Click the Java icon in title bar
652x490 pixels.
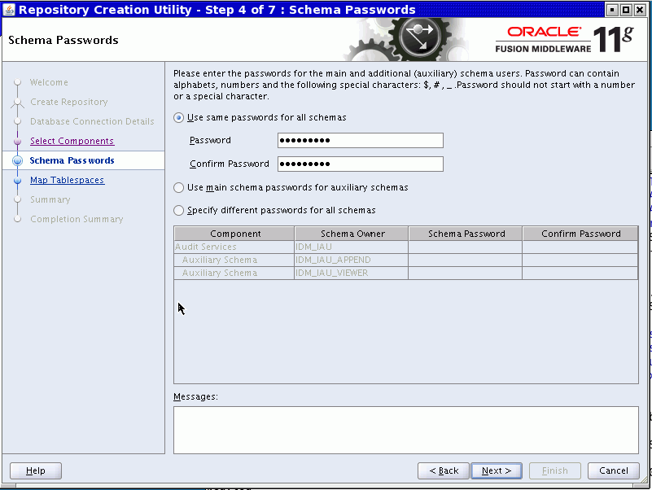[9, 9]
